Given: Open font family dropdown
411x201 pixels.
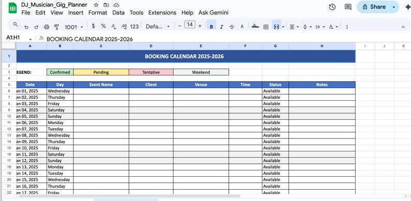Looking at the screenshot, I should click(158, 26).
